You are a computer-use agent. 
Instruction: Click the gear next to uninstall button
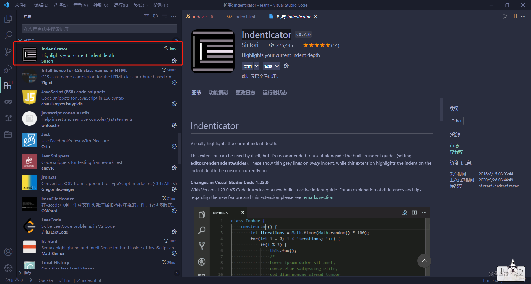coord(286,66)
